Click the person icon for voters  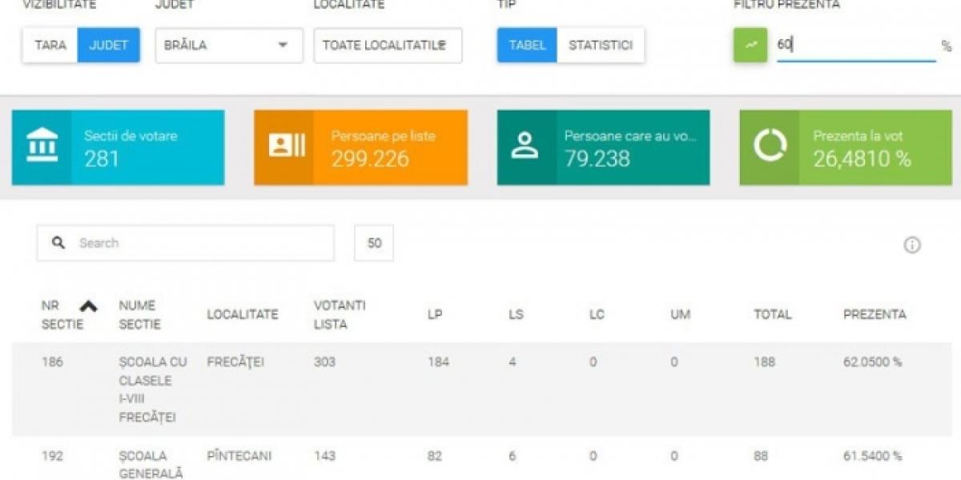click(525, 146)
